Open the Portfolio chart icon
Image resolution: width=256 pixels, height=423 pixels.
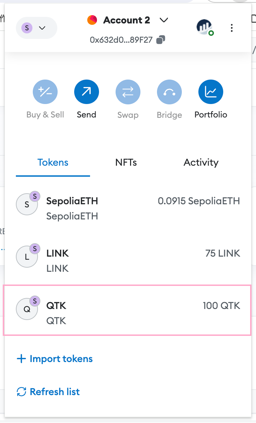(x=211, y=92)
